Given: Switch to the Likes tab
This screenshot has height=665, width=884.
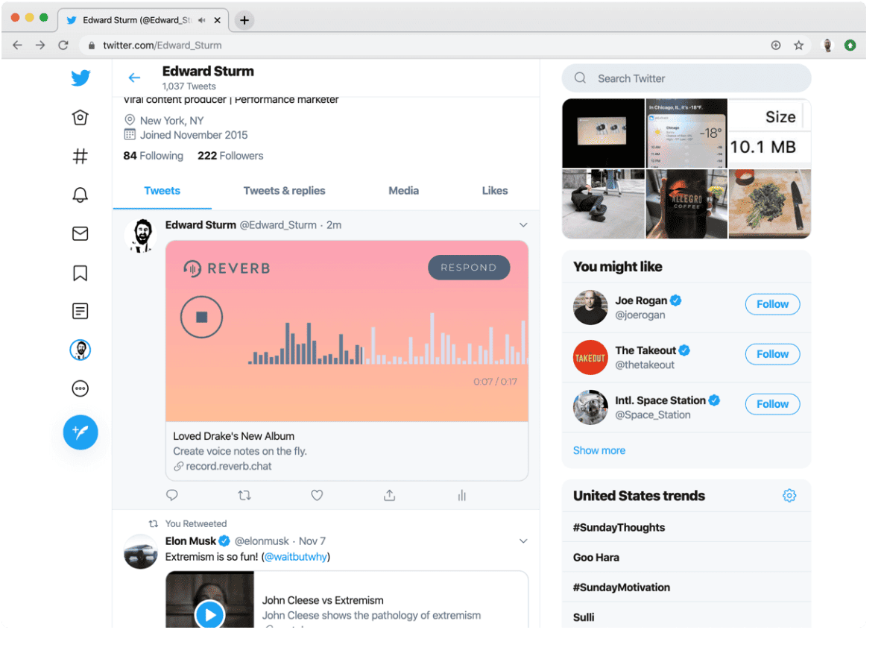Looking at the screenshot, I should pyautogui.click(x=495, y=191).
